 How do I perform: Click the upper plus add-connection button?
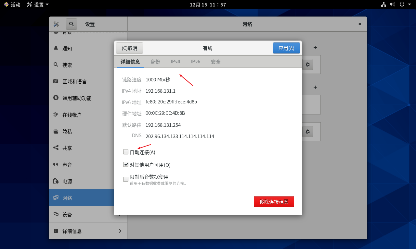click(x=315, y=48)
